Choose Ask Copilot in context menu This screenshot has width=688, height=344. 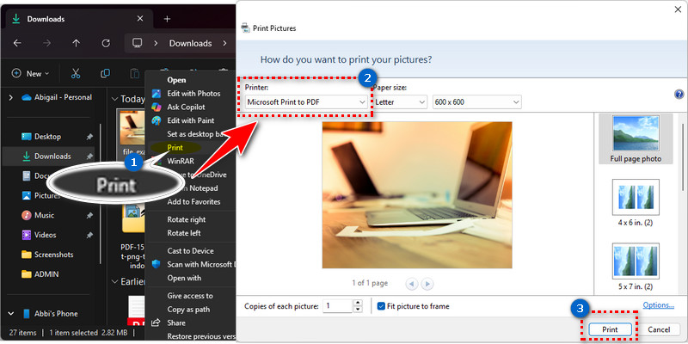click(186, 107)
